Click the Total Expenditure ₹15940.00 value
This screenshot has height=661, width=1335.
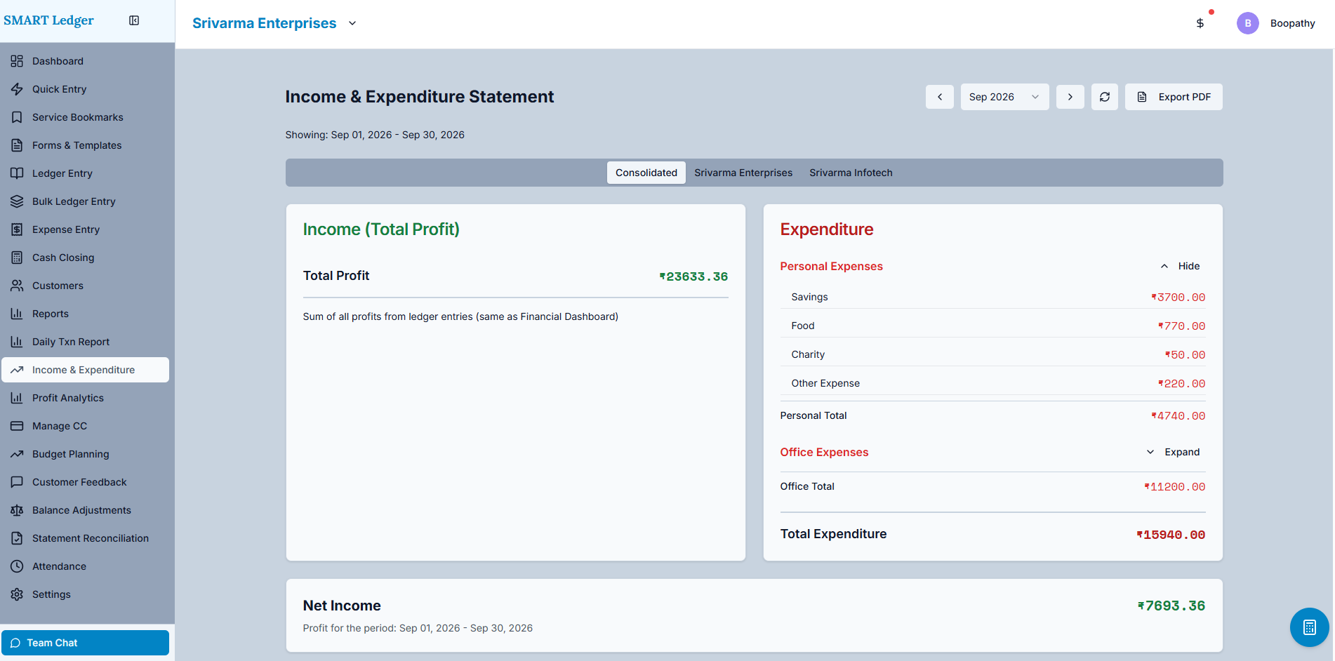click(1171, 535)
